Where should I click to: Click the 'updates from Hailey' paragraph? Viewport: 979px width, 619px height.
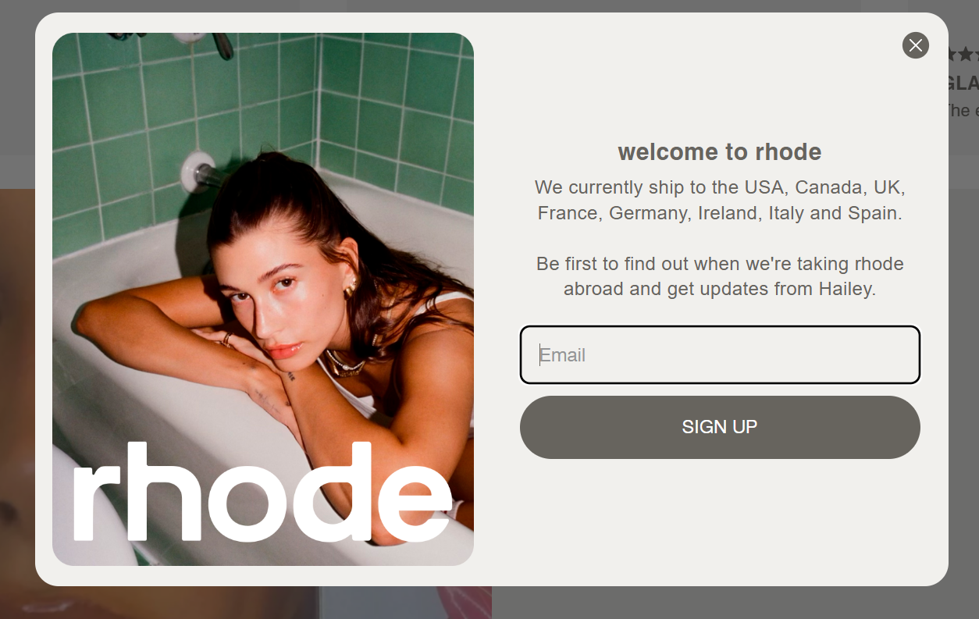point(720,276)
